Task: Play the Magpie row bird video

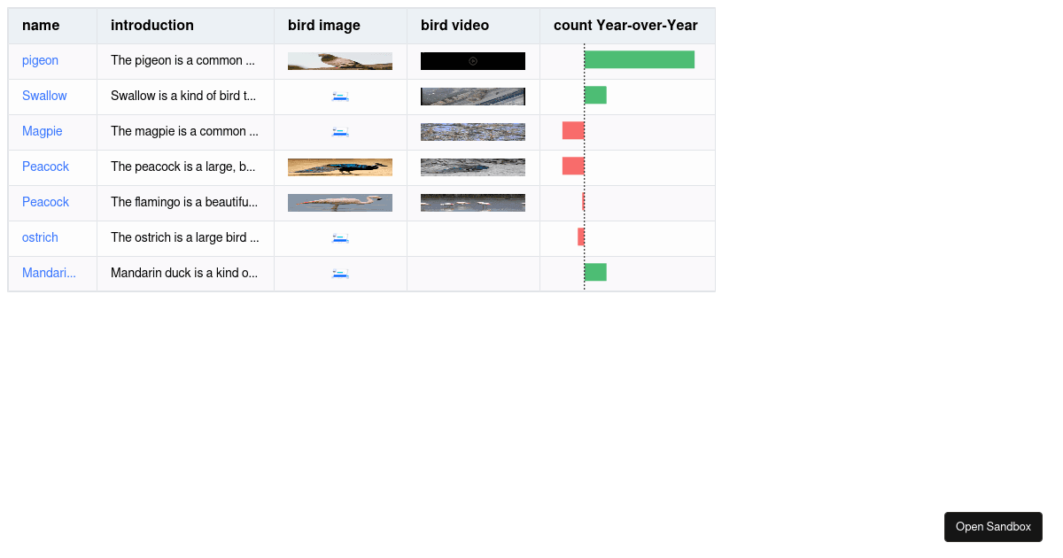Action: tap(473, 132)
